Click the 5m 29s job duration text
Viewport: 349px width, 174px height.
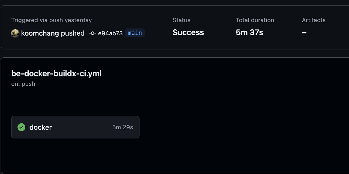tap(123, 127)
